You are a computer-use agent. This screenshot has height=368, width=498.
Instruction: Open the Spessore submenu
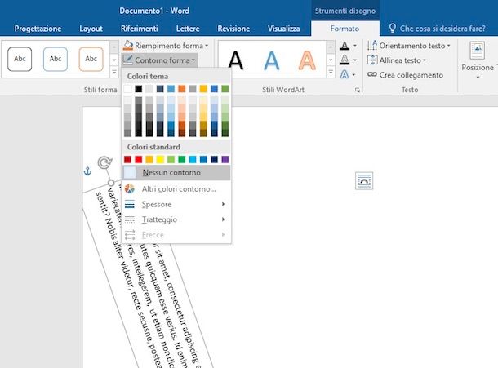coord(176,204)
